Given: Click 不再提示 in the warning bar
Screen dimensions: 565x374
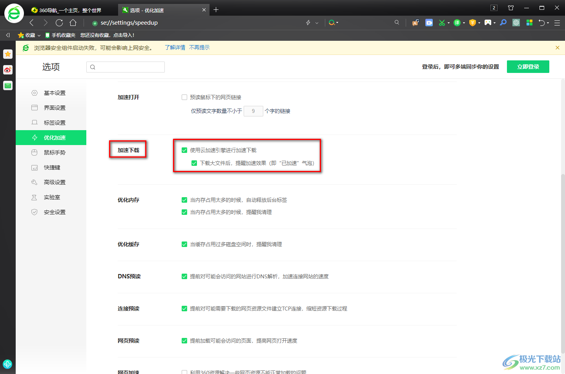Looking at the screenshot, I should pos(199,47).
